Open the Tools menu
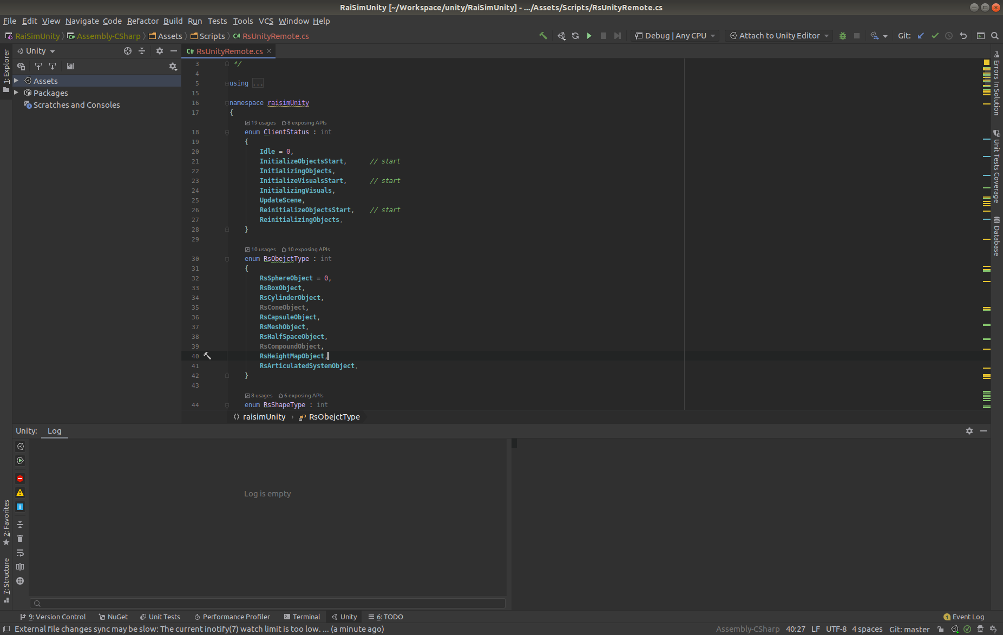The height and width of the screenshot is (635, 1003). [243, 21]
